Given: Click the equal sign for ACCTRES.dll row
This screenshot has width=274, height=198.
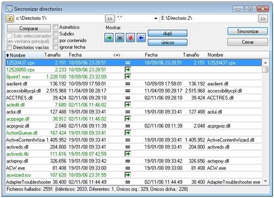Looking at the screenshot, I should click(128, 98).
